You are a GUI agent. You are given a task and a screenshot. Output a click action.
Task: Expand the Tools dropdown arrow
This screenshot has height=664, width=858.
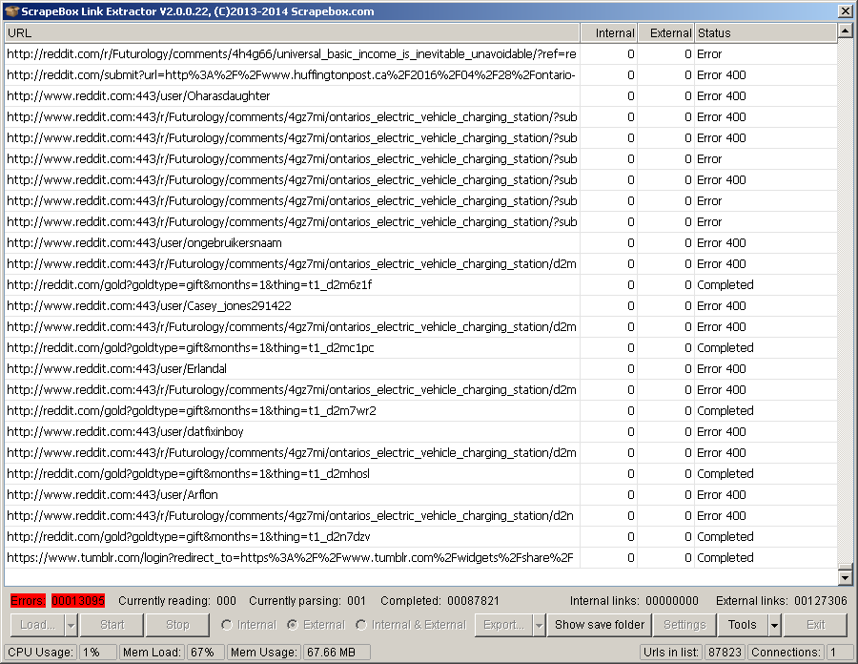[x=774, y=625]
